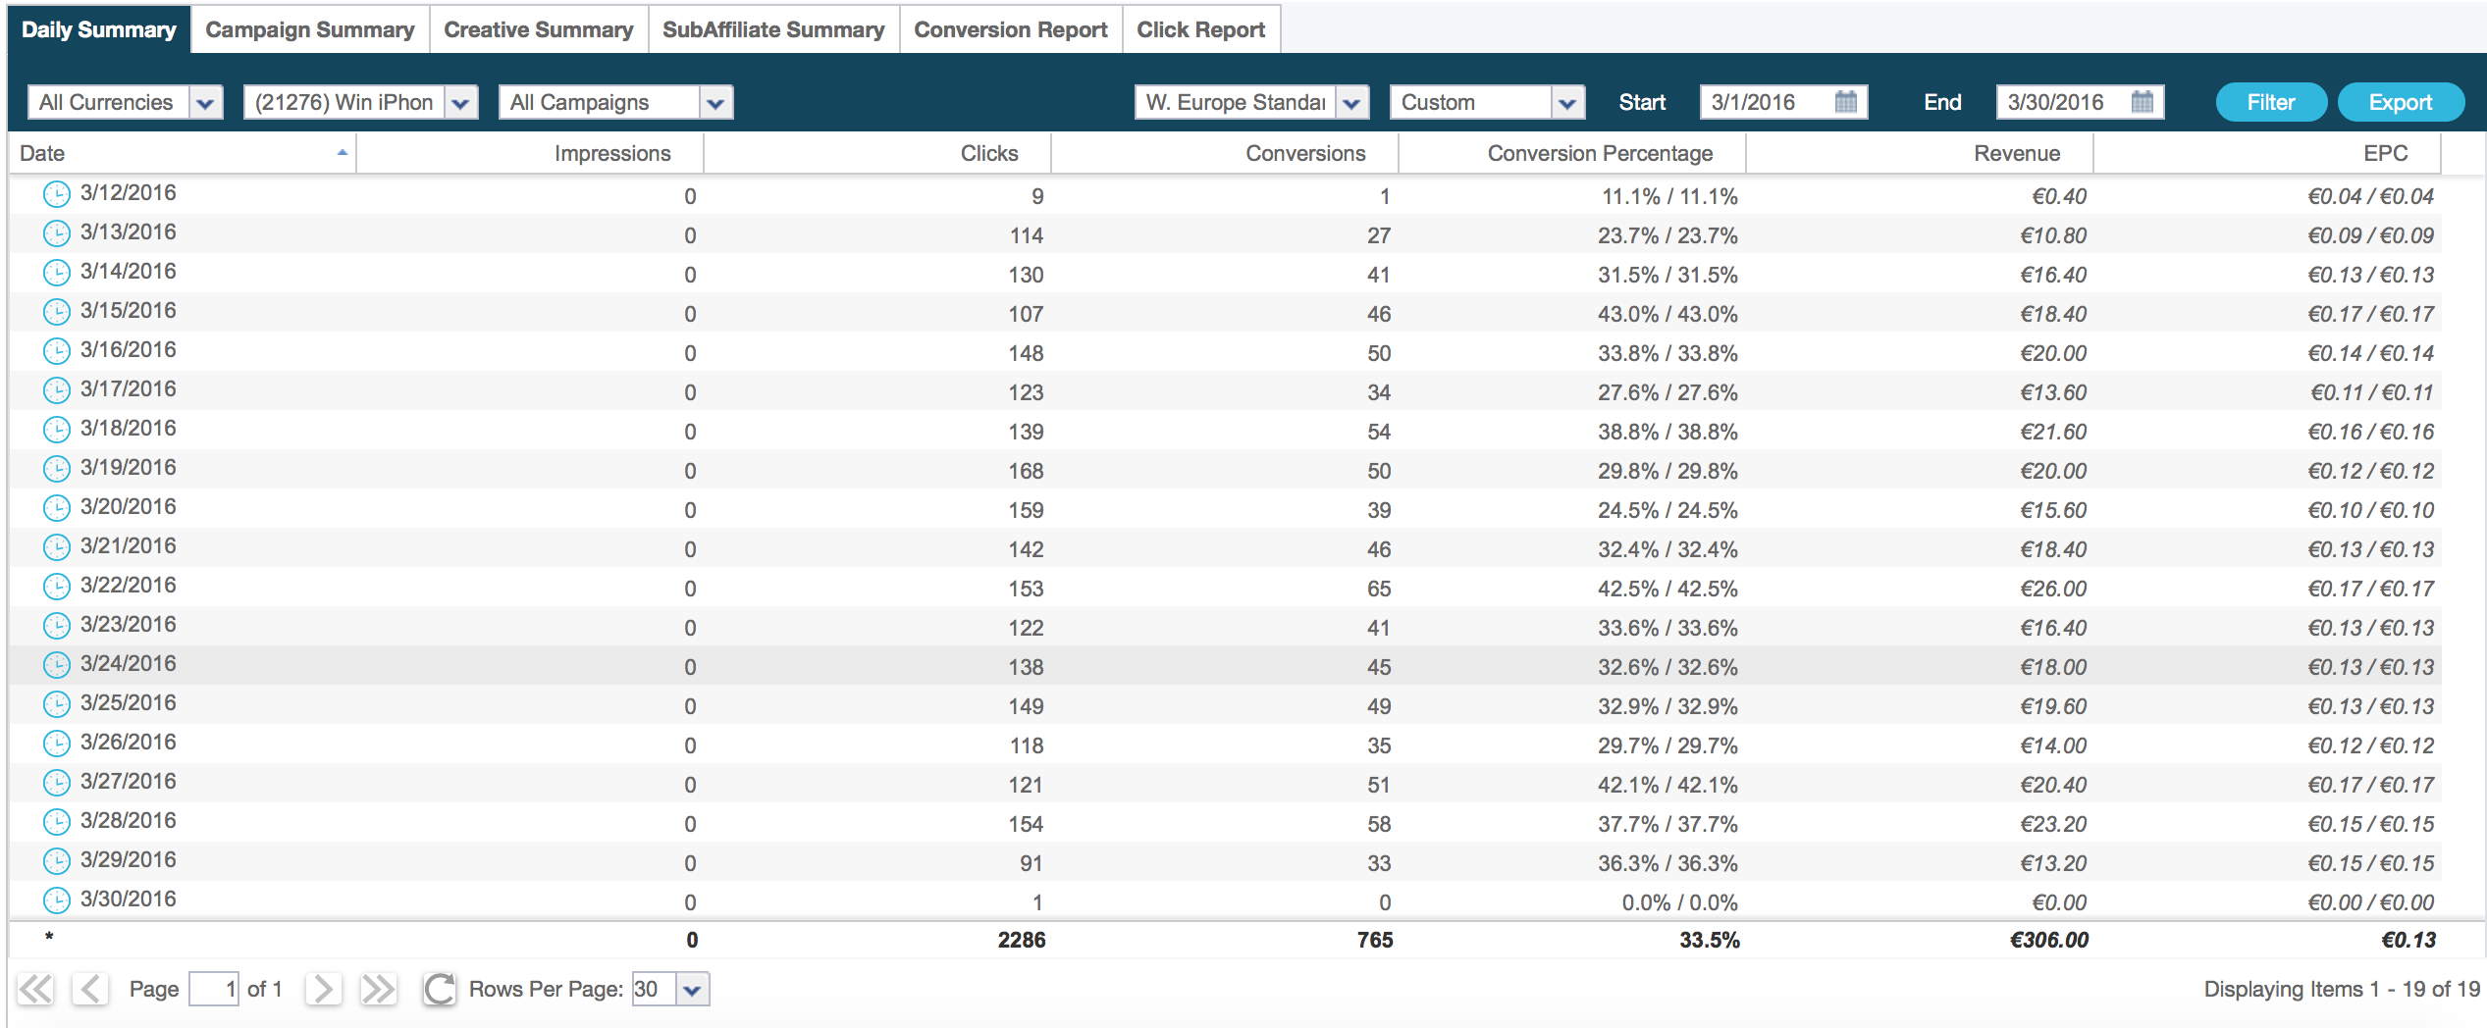Viewport: 2487px width, 1028px height.
Task: Click the clock icon beside 3/24/2016
Action: (x=57, y=665)
